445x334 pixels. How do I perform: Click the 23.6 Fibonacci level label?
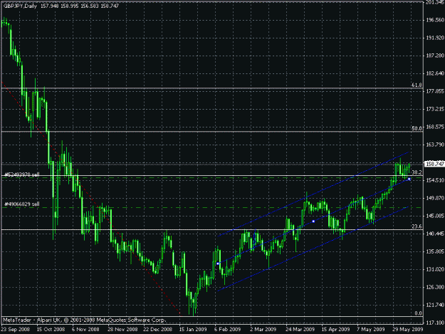tap(417, 226)
